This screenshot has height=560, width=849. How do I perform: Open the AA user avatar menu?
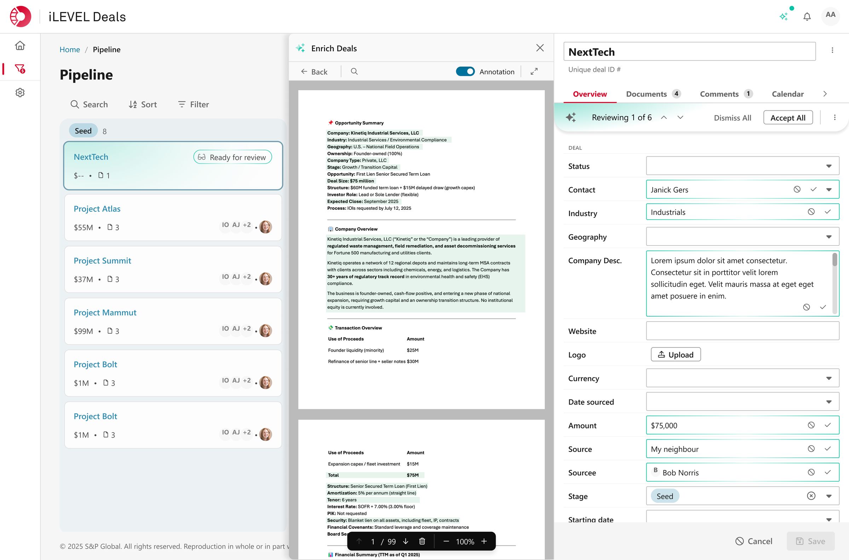(x=831, y=15)
